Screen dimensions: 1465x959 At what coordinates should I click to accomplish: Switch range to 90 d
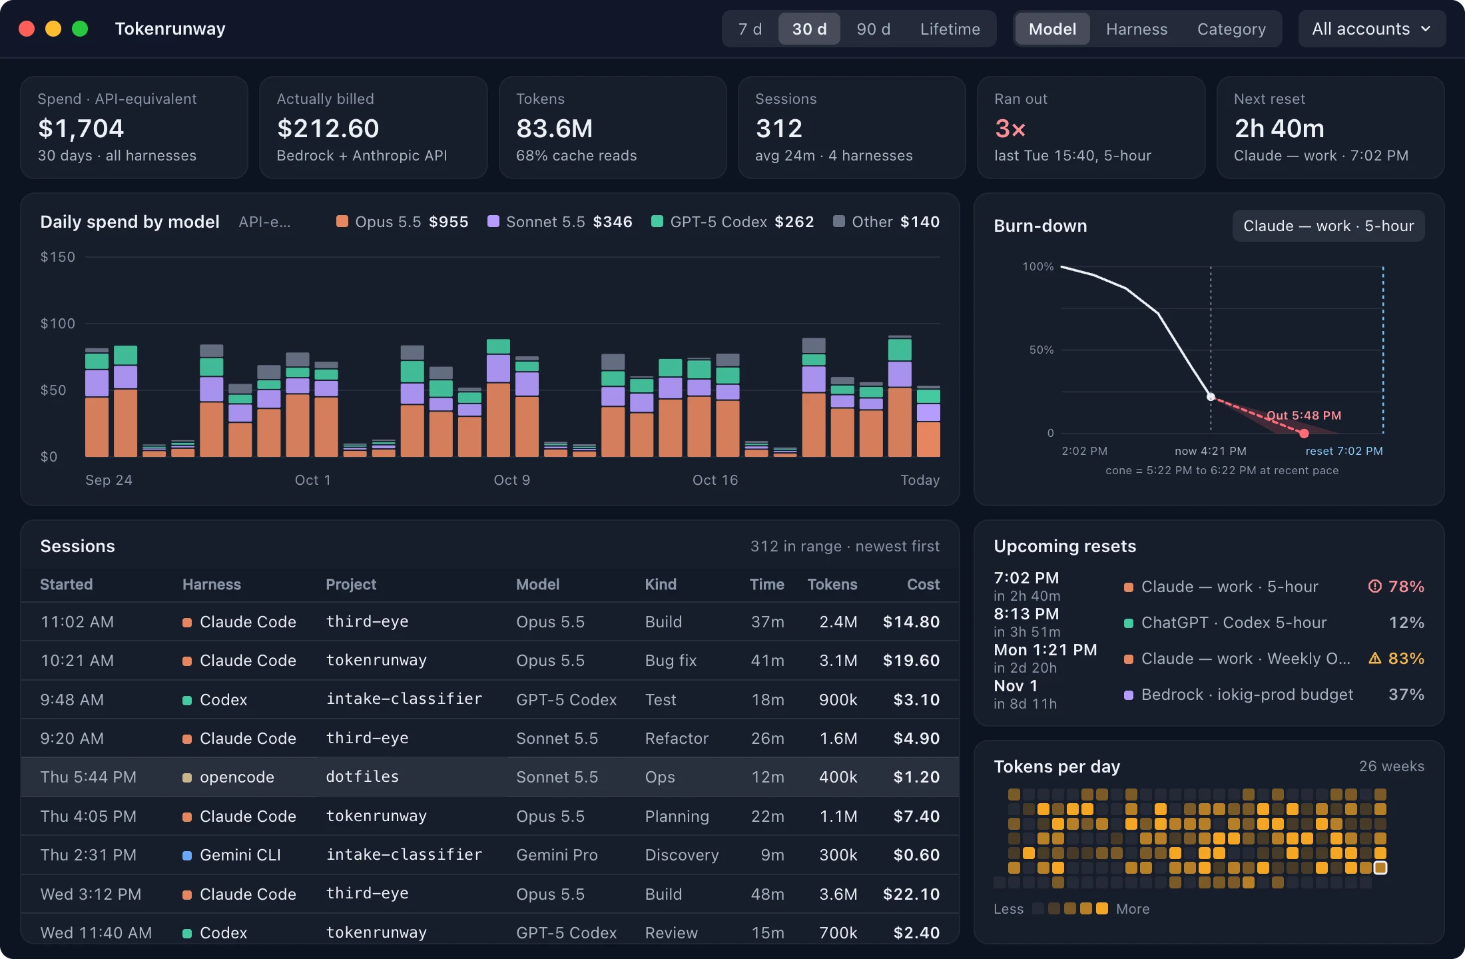point(873,29)
